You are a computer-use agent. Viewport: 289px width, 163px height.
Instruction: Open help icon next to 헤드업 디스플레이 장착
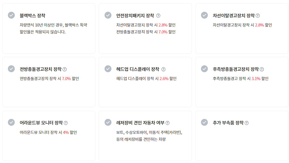[163, 69]
